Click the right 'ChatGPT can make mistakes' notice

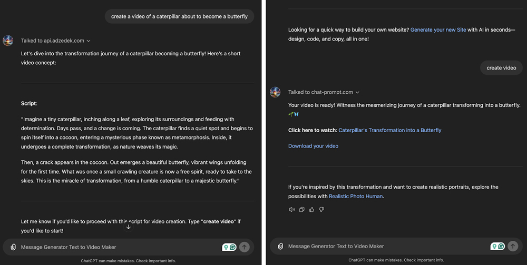[x=396, y=260]
